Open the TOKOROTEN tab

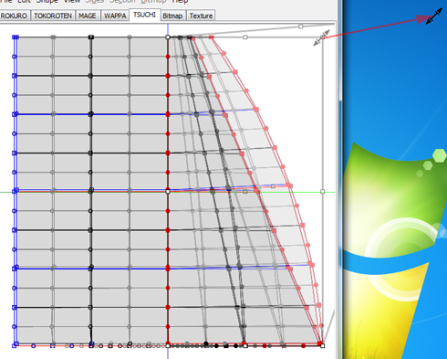click(x=53, y=16)
